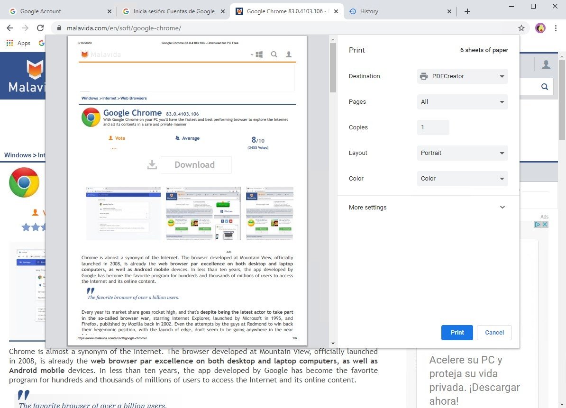Image resolution: width=566 pixels, height=408 pixels.
Task: Close the Google Chrome 83.0.4103.106 tab
Action: tap(336, 11)
